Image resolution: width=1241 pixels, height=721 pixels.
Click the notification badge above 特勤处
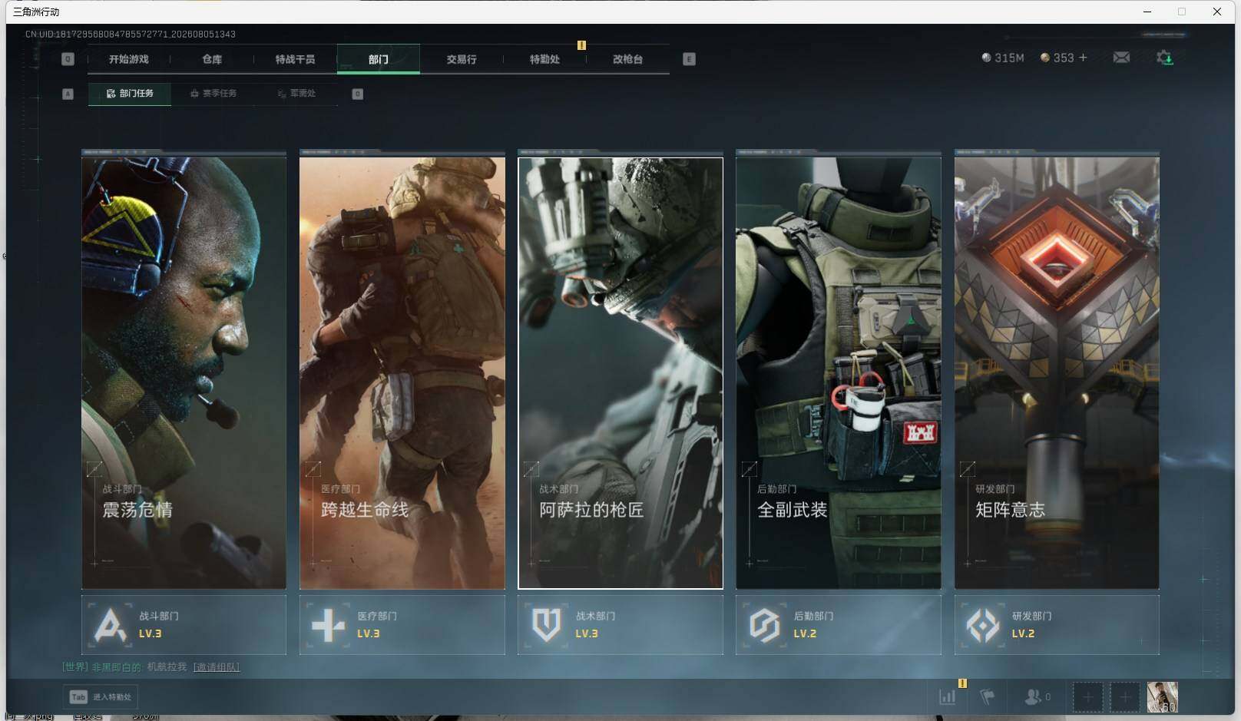pyautogui.click(x=581, y=45)
